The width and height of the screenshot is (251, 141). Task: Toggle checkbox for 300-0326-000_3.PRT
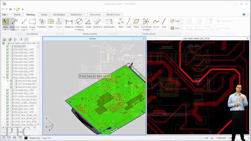(x=7, y=71)
